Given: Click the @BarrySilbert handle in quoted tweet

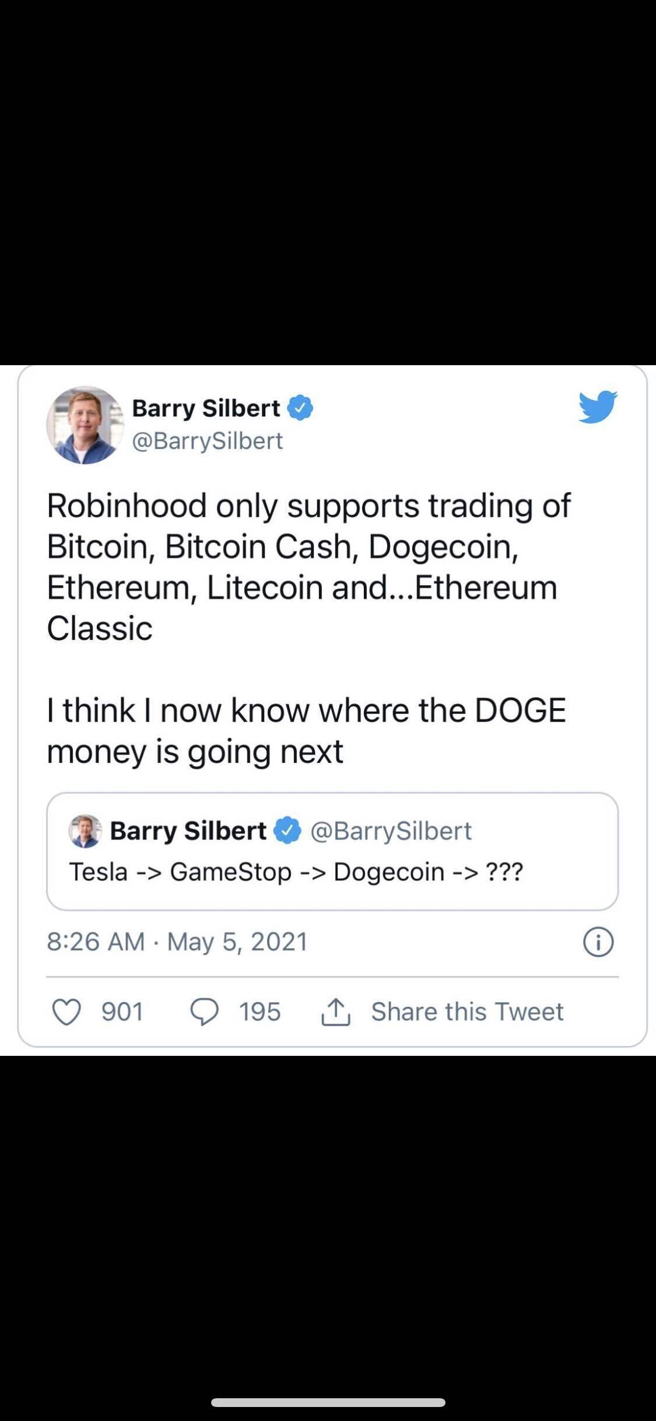Looking at the screenshot, I should tap(391, 831).
